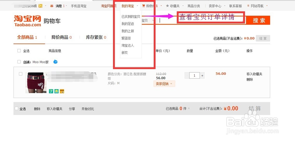Click 删除 in the bottom bar

pyautogui.click(x=37, y=109)
